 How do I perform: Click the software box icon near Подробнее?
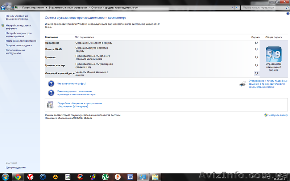click(x=51, y=105)
